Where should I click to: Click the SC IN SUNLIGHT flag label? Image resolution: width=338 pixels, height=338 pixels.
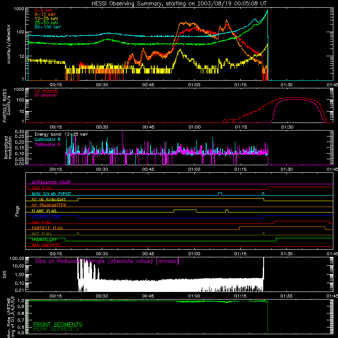click(x=49, y=199)
